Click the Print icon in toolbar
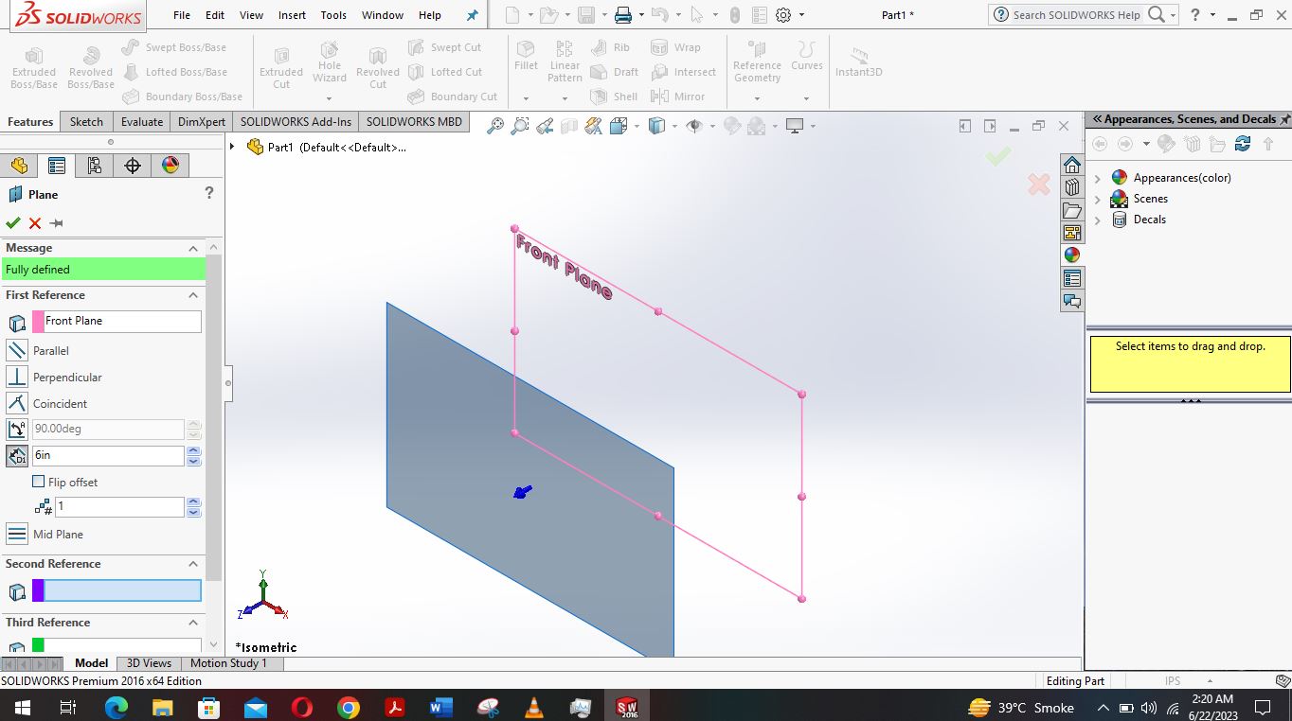Viewport: 1292px width, 721px height. [x=622, y=15]
